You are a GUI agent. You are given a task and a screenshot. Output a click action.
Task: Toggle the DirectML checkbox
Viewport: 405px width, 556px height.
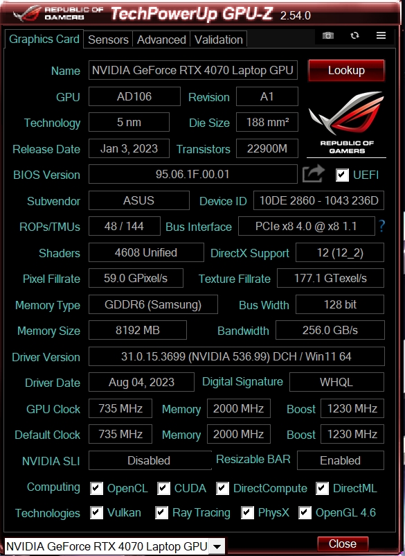[322, 488]
